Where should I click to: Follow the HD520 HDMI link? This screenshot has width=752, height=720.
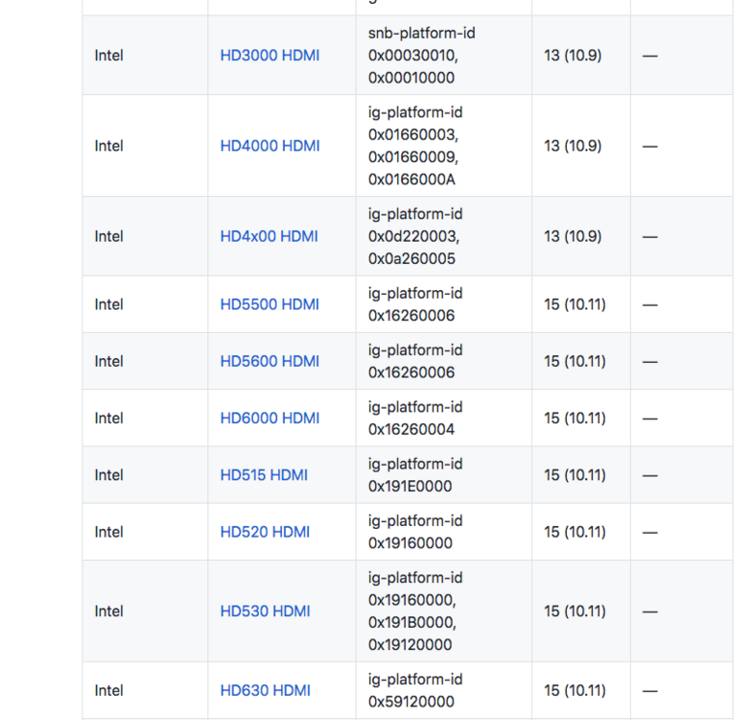coord(265,532)
